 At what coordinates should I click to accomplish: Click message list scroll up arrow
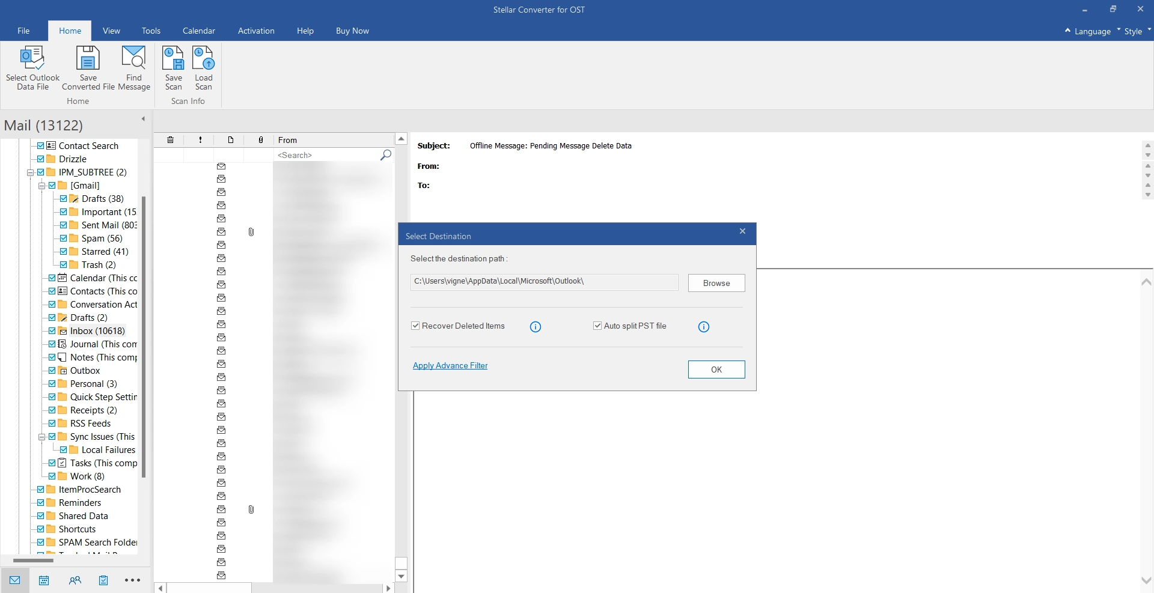[401, 139]
